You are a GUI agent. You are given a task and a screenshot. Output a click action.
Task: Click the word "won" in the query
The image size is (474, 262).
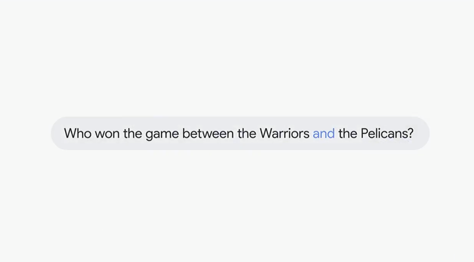point(107,134)
